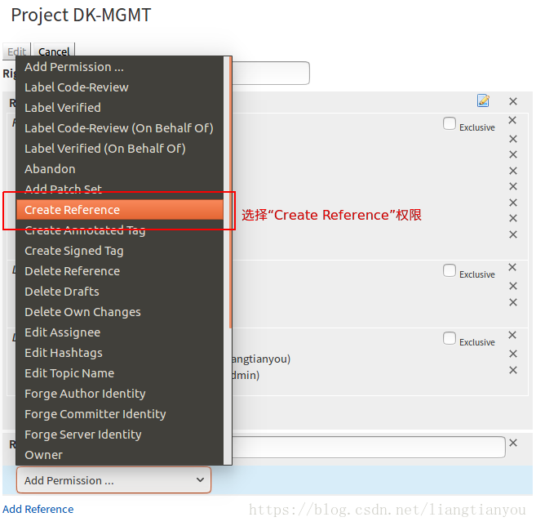Open the Add Reference link
Screen dimensions: 536x526
(x=38, y=509)
